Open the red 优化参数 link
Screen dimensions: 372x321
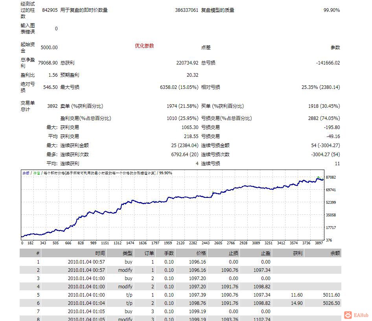(x=145, y=46)
